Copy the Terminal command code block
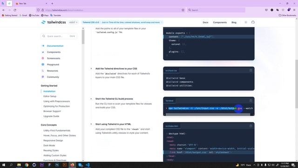 [x=251, y=101]
